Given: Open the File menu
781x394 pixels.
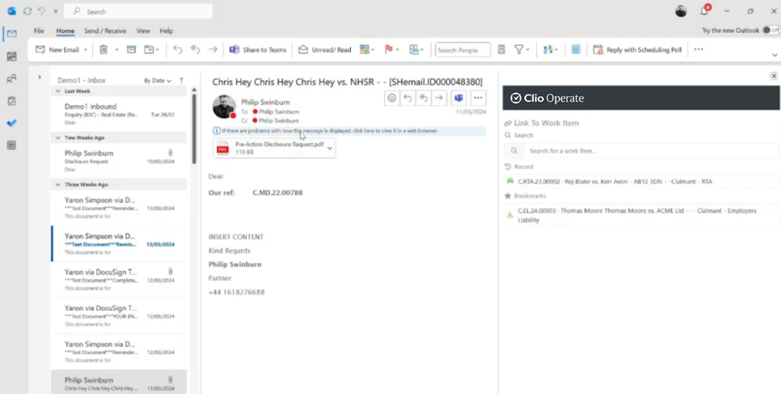Looking at the screenshot, I should tap(39, 31).
